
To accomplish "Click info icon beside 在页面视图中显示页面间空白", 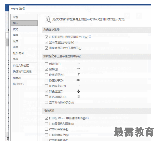I will 90,36.
